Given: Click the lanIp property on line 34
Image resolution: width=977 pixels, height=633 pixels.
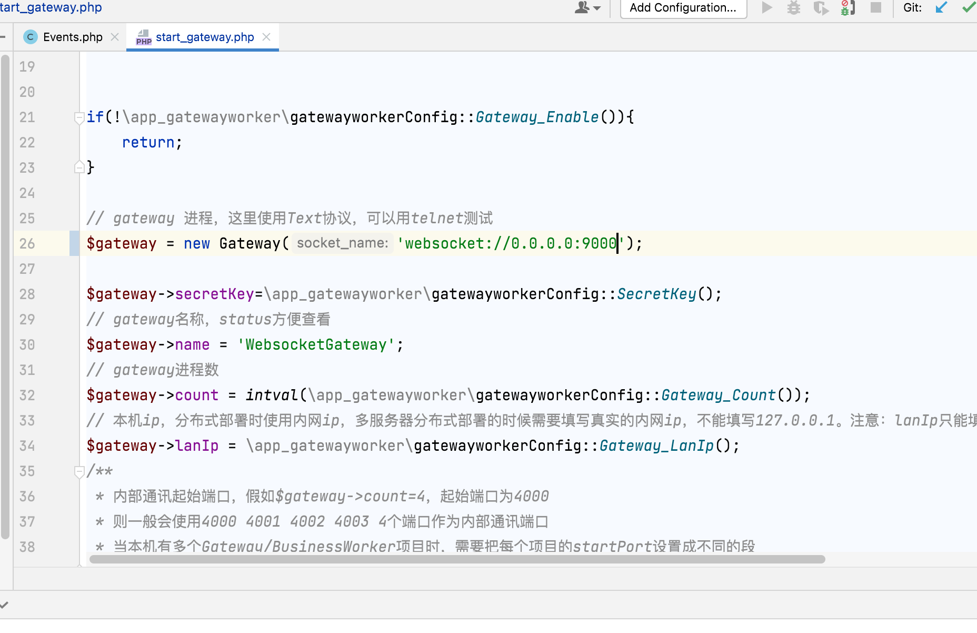Looking at the screenshot, I should coord(196,446).
